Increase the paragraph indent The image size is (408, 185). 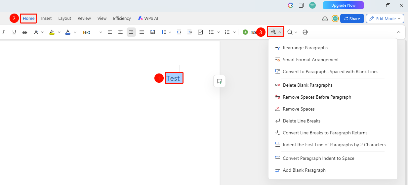pos(189,32)
